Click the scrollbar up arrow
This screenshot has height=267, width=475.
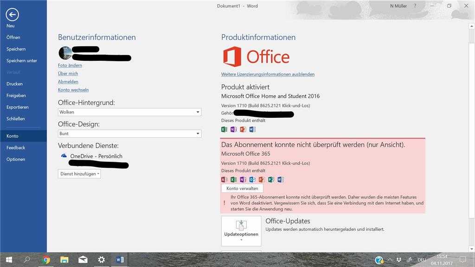point(472,26)
